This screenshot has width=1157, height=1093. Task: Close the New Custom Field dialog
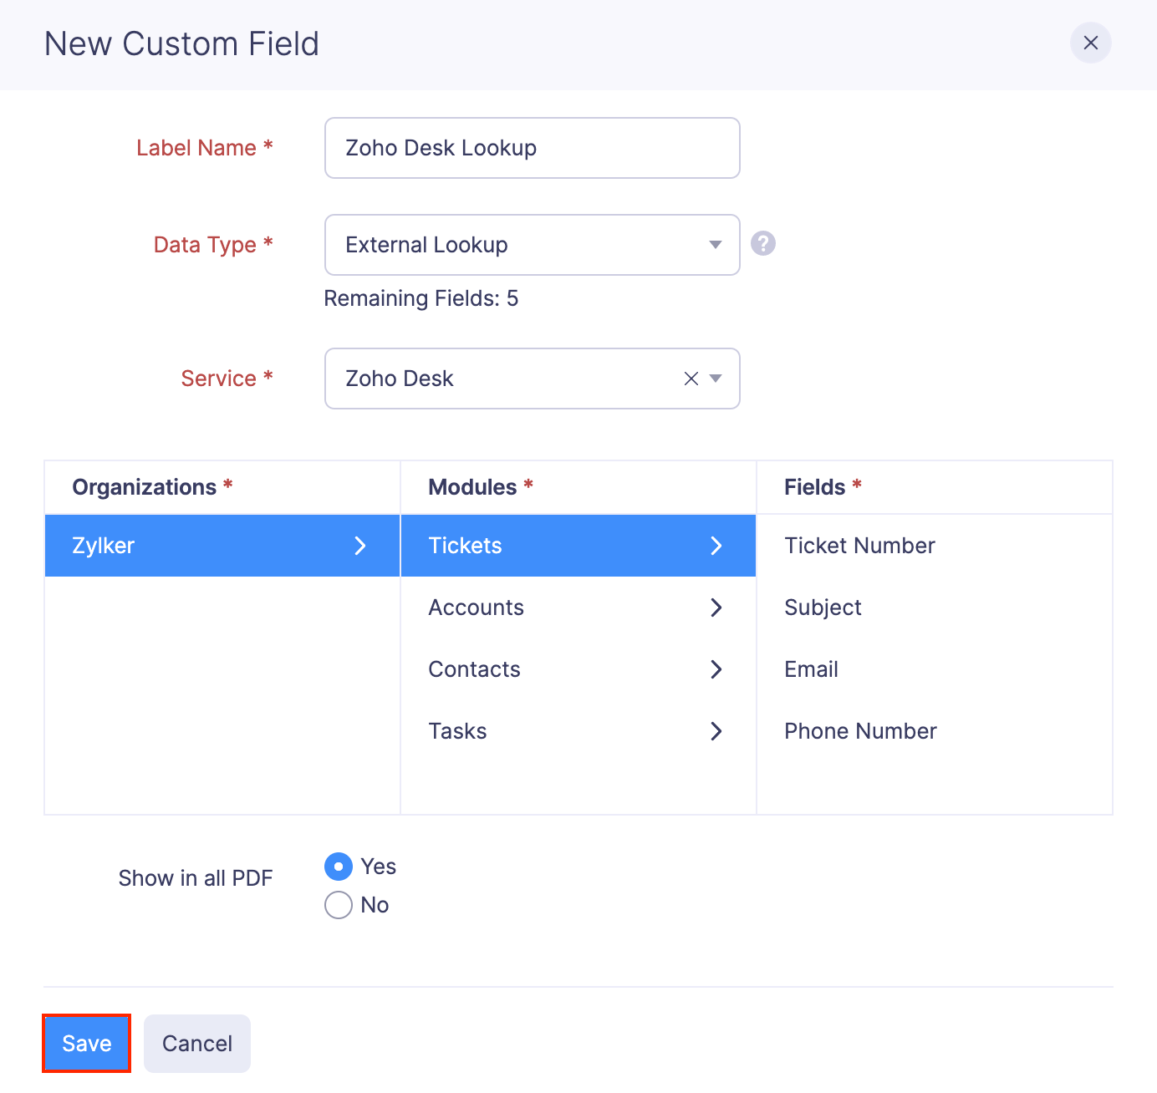click(x=1091, y=43)
